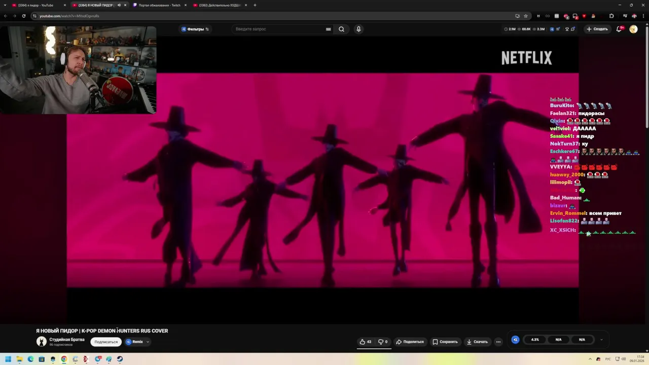Open the Фильтры filter toggle button
This screenshot has height=365, width=649.
[195, 29]
